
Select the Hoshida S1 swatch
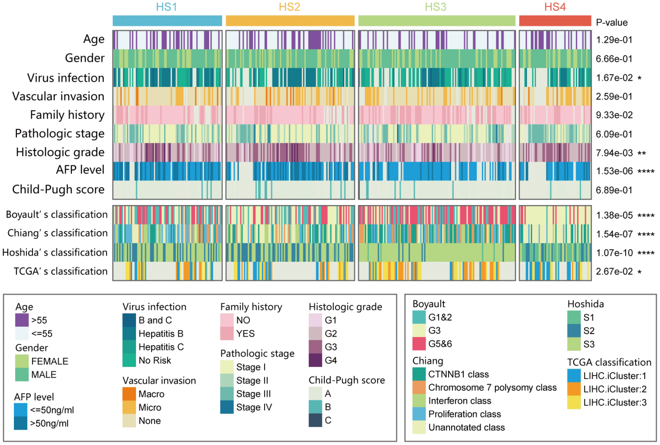(x=574, y=317)
